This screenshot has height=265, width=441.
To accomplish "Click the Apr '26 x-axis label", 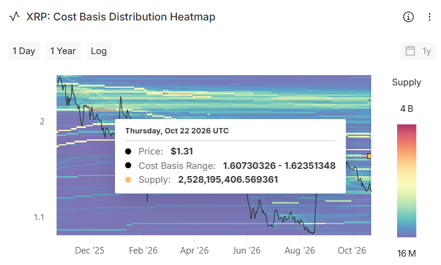I will pos(194,251).
